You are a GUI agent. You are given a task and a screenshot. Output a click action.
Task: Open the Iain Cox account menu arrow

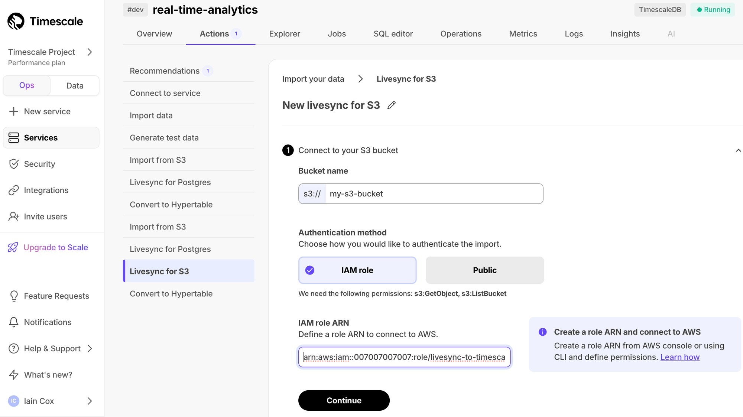(90, 401)
